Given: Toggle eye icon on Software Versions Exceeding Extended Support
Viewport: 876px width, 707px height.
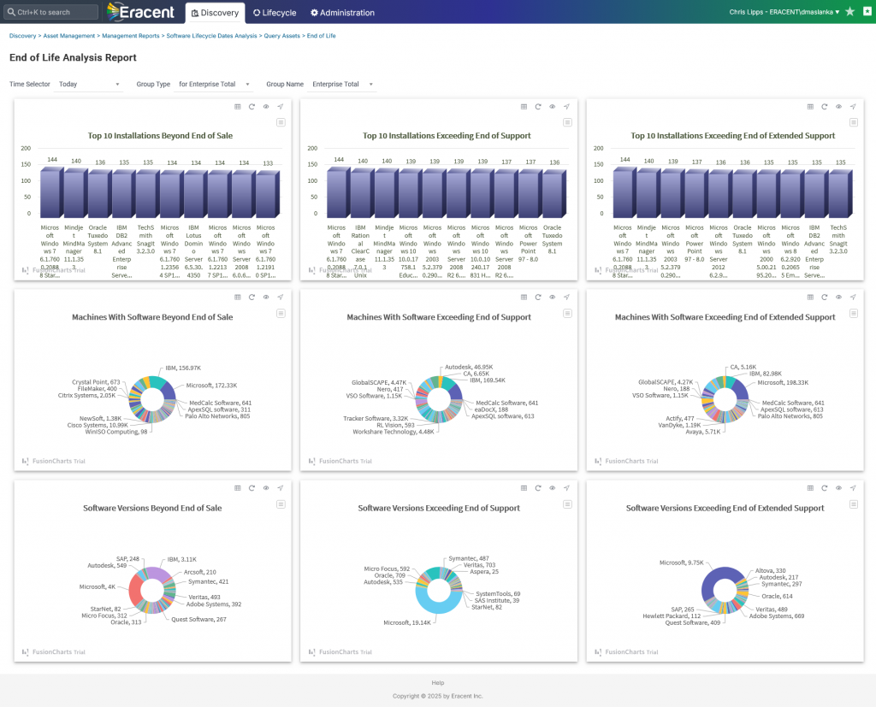Looking at the screenshot, I should 839,488.
